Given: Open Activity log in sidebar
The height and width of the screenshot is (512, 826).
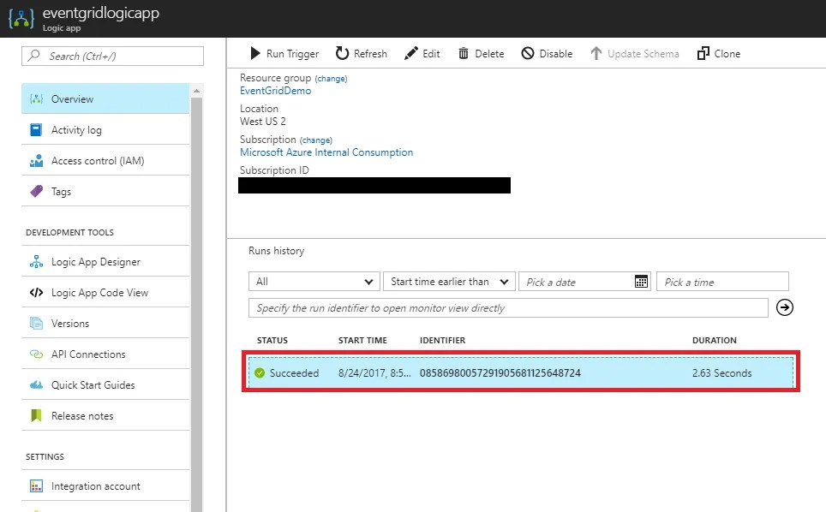Looking at the screenshot, I should click(x=105, y=129).
